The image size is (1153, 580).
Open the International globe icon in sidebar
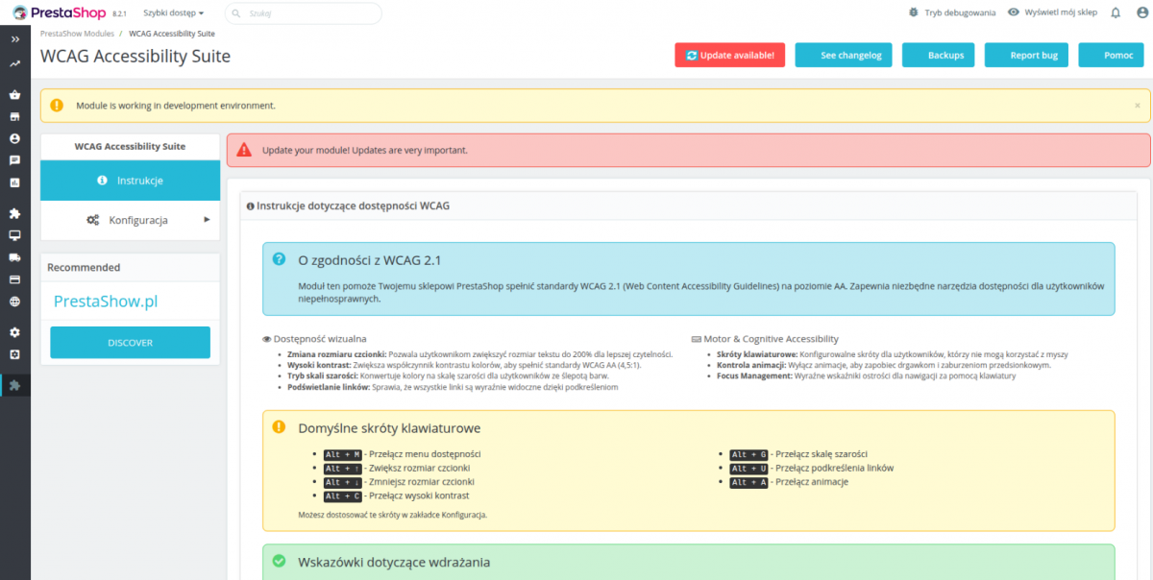[x=15, y=302]
